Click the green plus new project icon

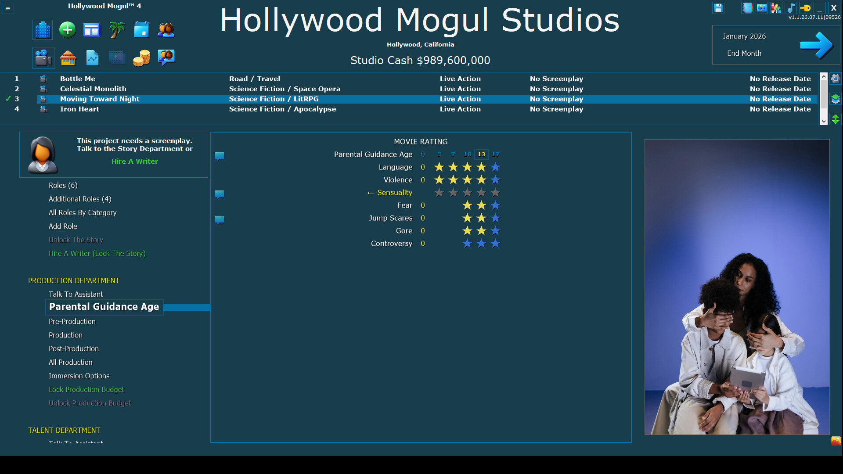[67, 30]
